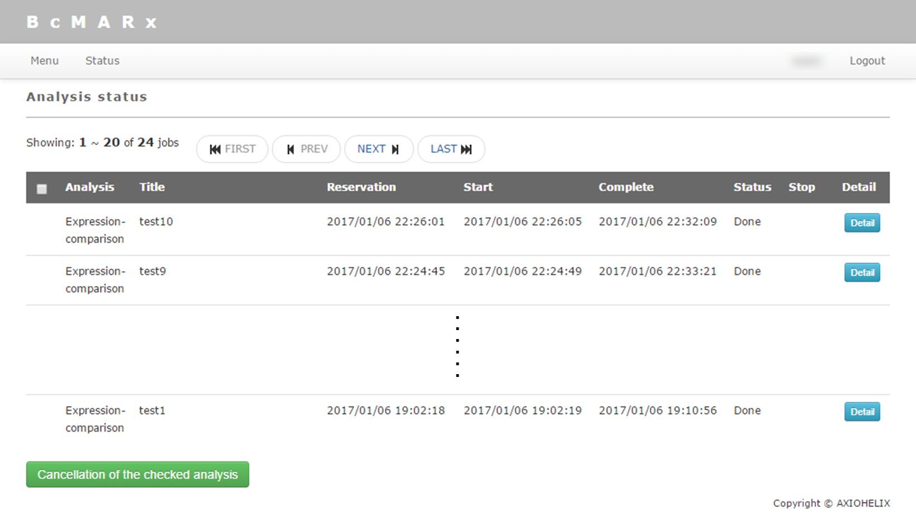This screenshot has width=916, height=518.
Task: Go to FIRST page of jobs
Action: tap(232, 149)
